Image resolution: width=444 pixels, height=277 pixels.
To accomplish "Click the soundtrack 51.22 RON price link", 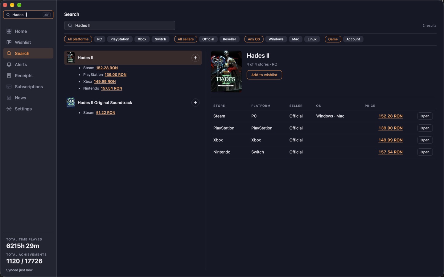I will 106,113.
